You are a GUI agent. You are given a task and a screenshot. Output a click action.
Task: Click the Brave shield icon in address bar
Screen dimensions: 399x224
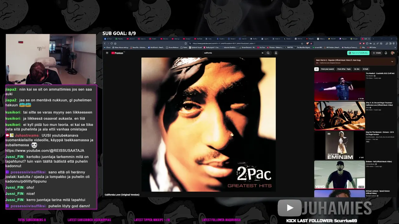point(307,43)
